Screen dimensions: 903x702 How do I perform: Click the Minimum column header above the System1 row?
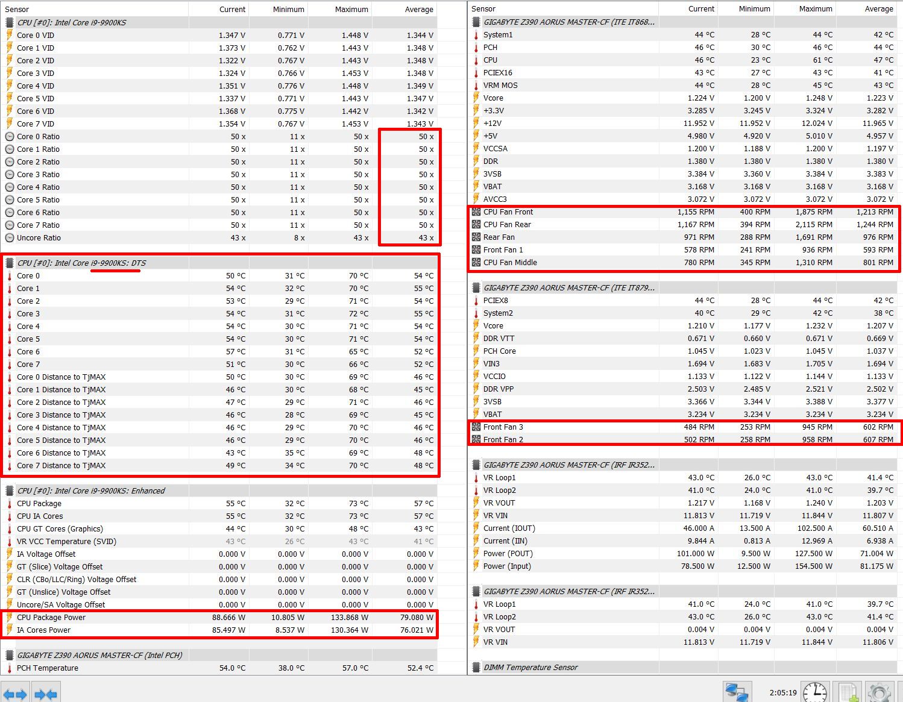coord(755,9)
